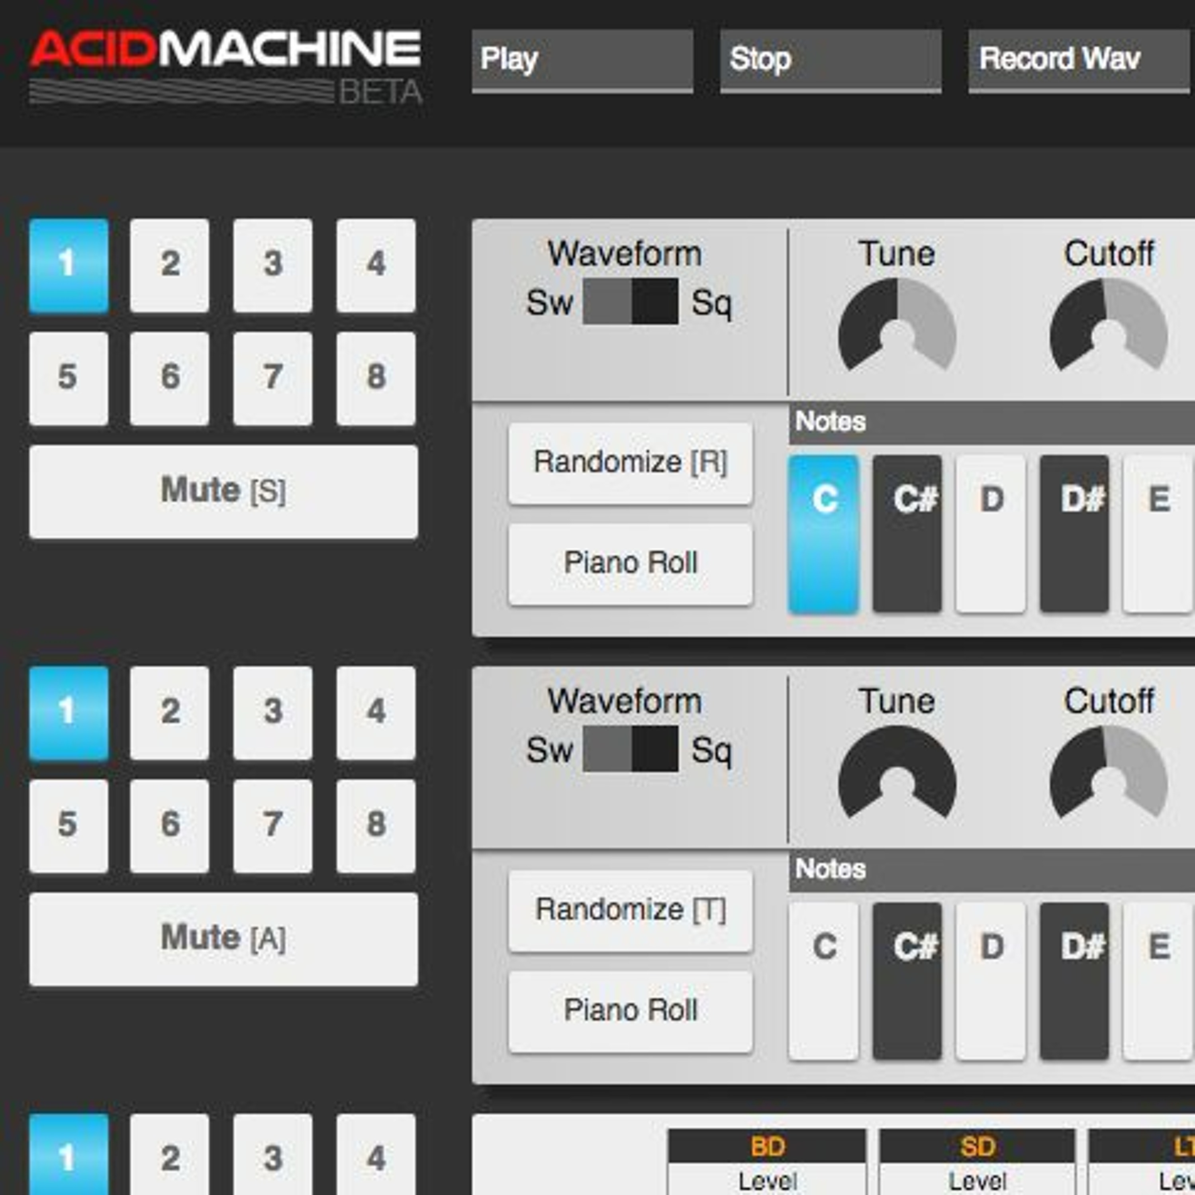1195x1195 pixels.
Task: Click the second synth Cutoff knob
Action: [x=1109, y=772]
